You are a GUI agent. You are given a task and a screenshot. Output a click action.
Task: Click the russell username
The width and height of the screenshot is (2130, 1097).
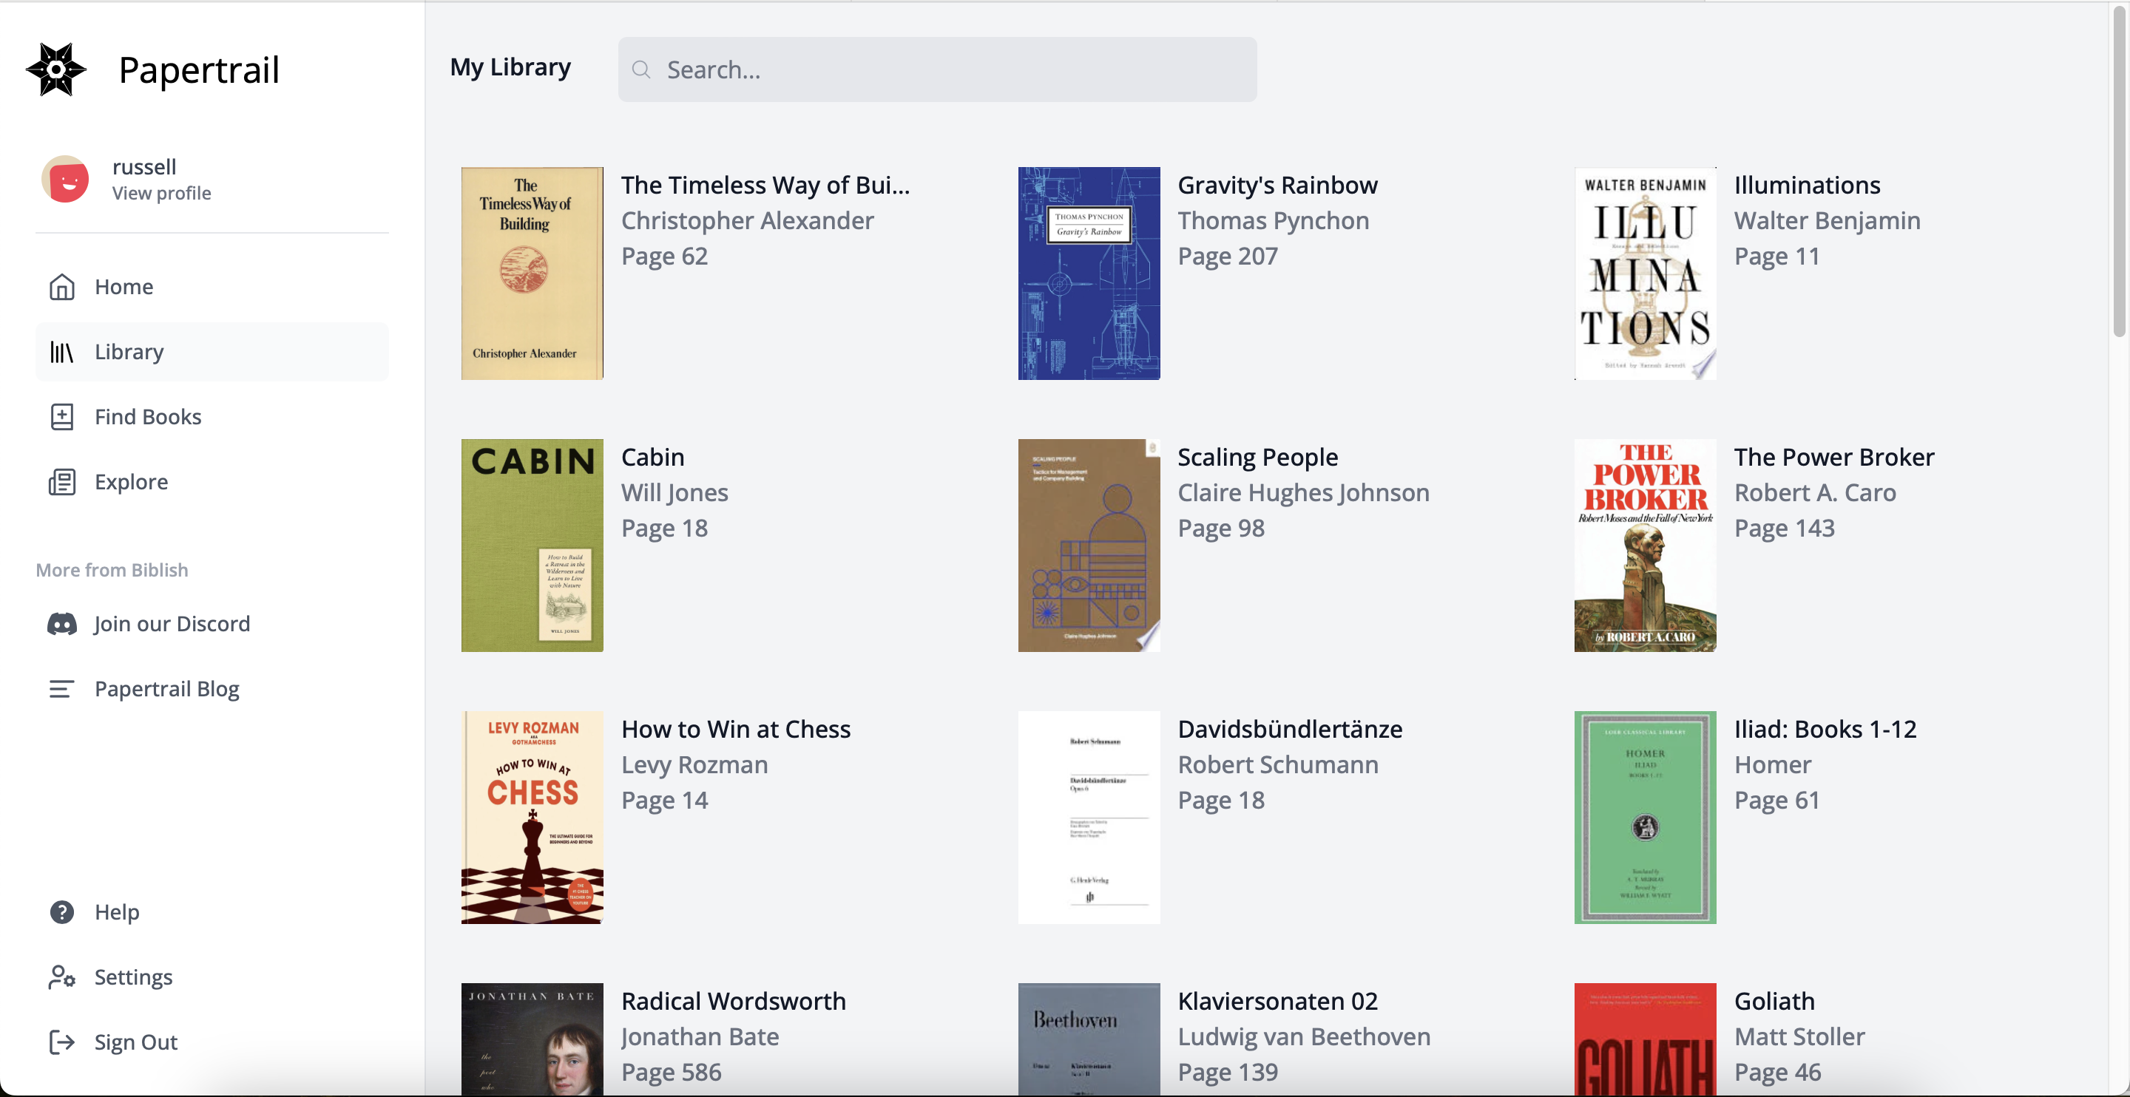pos(144,167)
